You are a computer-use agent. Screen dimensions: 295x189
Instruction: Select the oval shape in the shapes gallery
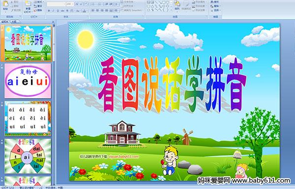[168, 2]
